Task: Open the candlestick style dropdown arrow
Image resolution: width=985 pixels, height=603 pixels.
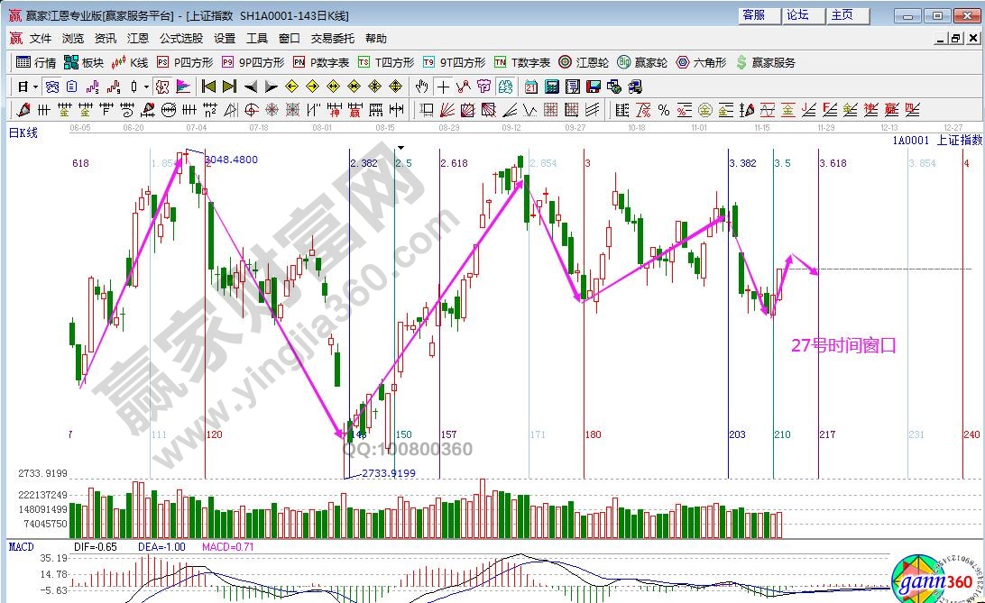Action: coord(147,87)
